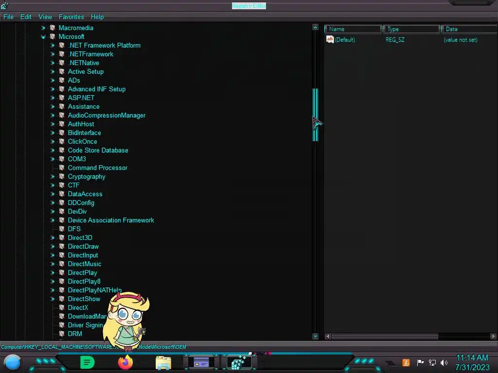The image size is (498, 373).
Task: Open the taskbar clock showing 11:14 AM
Action: click(472, 362)
